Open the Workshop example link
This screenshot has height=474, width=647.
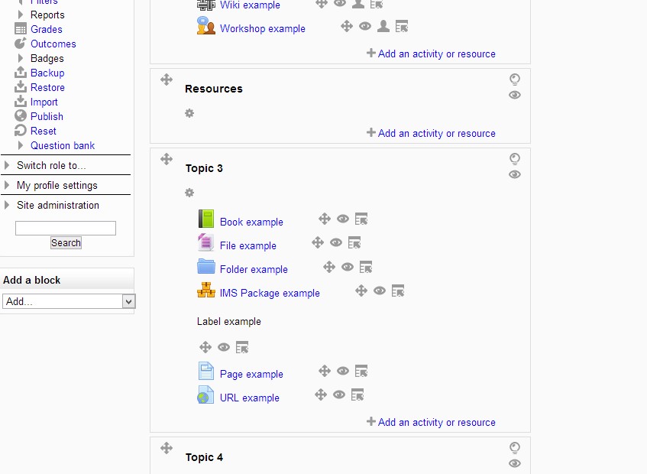pyautogui.click(x=263, y=28)
